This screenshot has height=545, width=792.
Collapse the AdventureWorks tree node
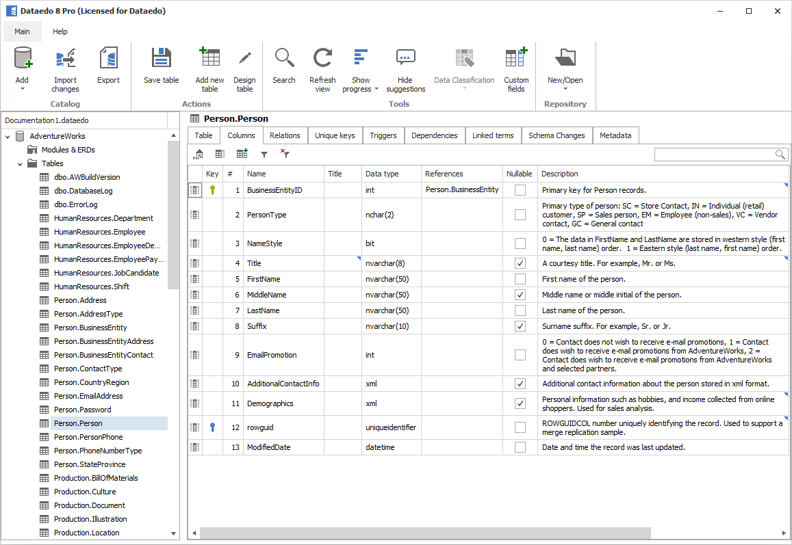coord(8,136)
